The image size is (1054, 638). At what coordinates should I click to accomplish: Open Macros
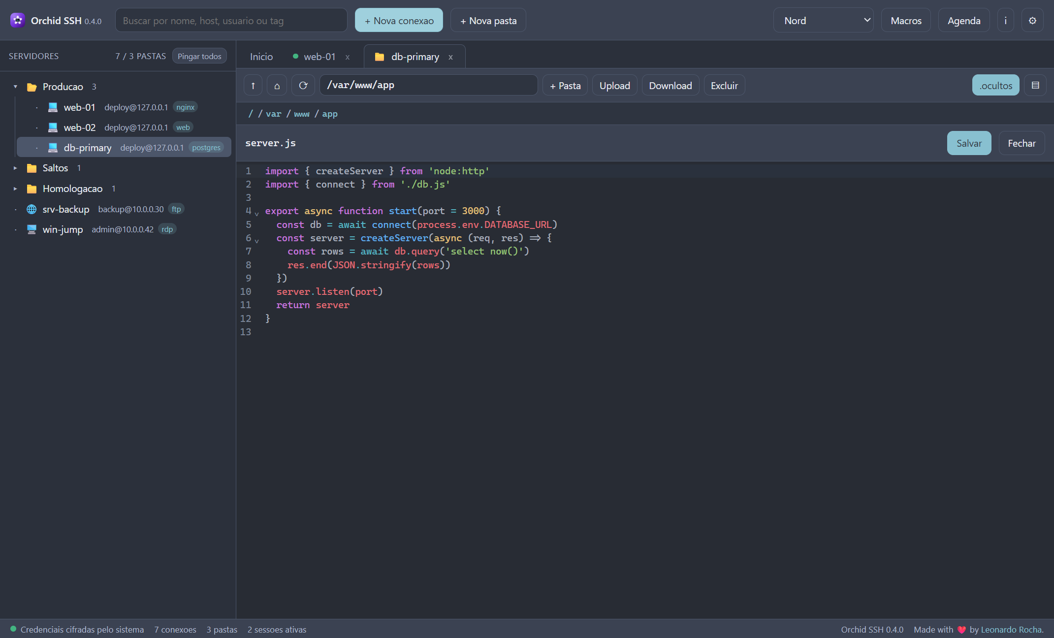tap(906, 21)
